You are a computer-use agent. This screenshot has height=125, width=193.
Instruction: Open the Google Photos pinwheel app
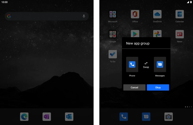point(157,34)
